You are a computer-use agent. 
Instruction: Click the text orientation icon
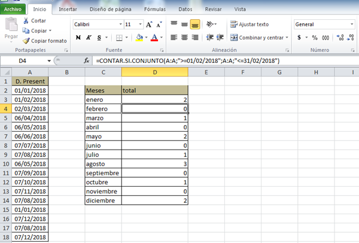[211, 25]
